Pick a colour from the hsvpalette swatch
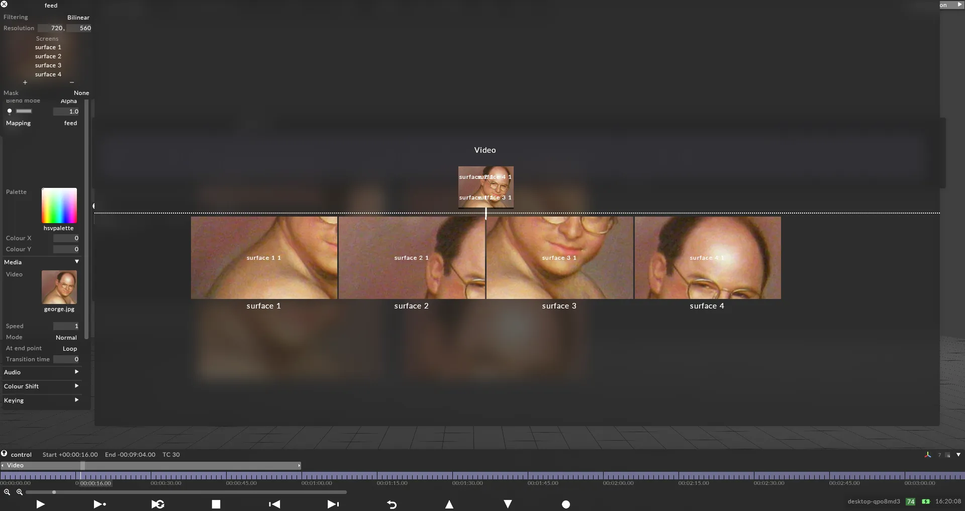Viewport: 965px width, 511px height. tap(59, 206)
